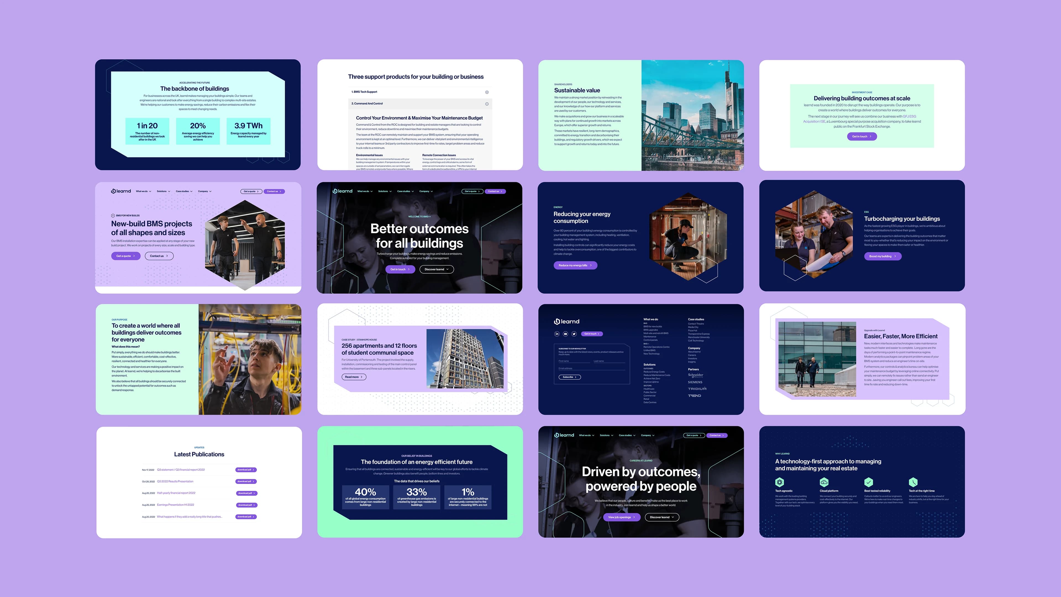The width and height of the screenshot is (1061, 597).
Task: Expand the 1. BMS Tech Support accordion
Action: coord(420,92)
